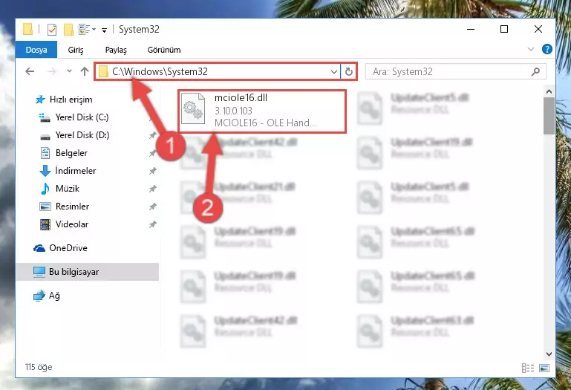Click the Back navigation arrow
This screenshot has height=390, width=571.
[30, 71]
